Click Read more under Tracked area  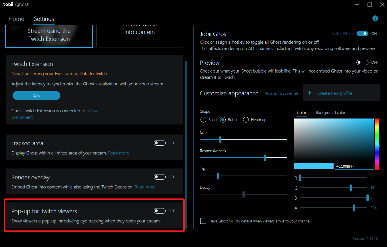(119, 153)
